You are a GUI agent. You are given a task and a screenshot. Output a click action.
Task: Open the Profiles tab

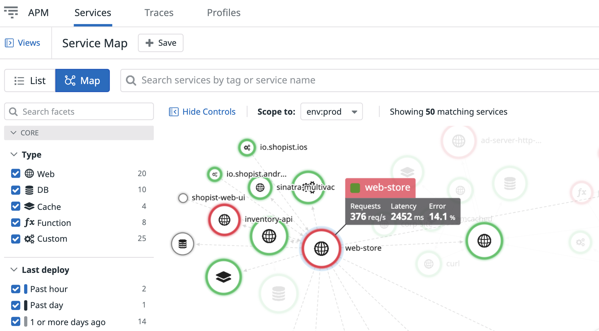tap(223, 13)
